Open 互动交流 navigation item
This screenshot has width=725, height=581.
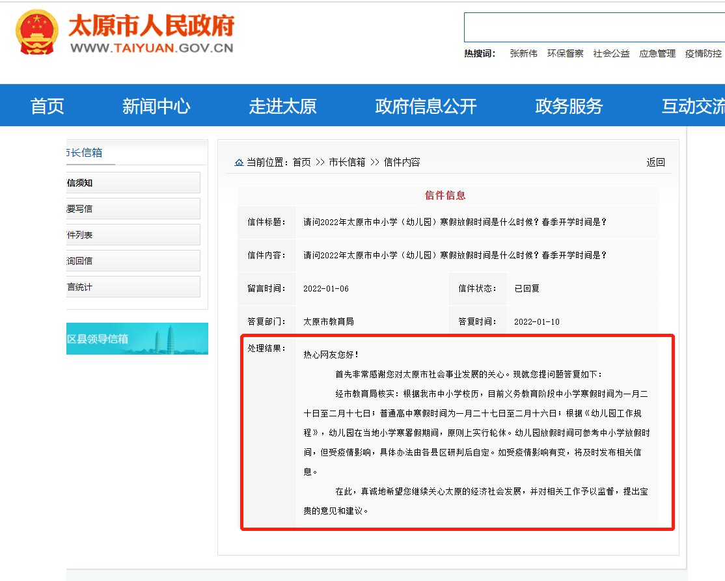coord(692,106)
